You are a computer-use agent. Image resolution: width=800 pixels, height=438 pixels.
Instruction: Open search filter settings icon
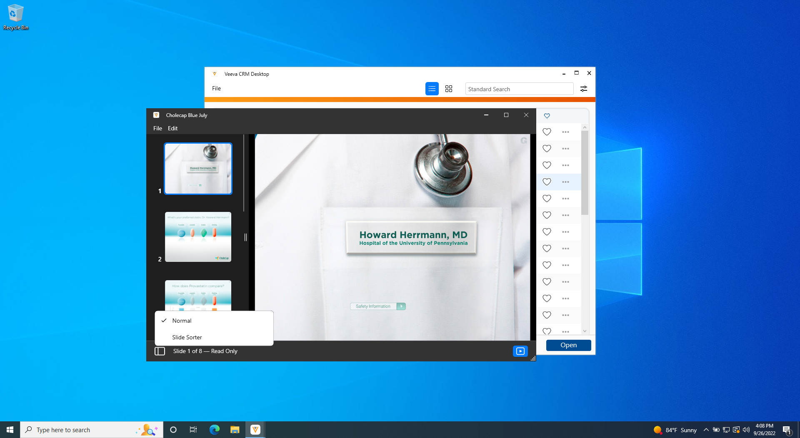(x=583, y=89)
